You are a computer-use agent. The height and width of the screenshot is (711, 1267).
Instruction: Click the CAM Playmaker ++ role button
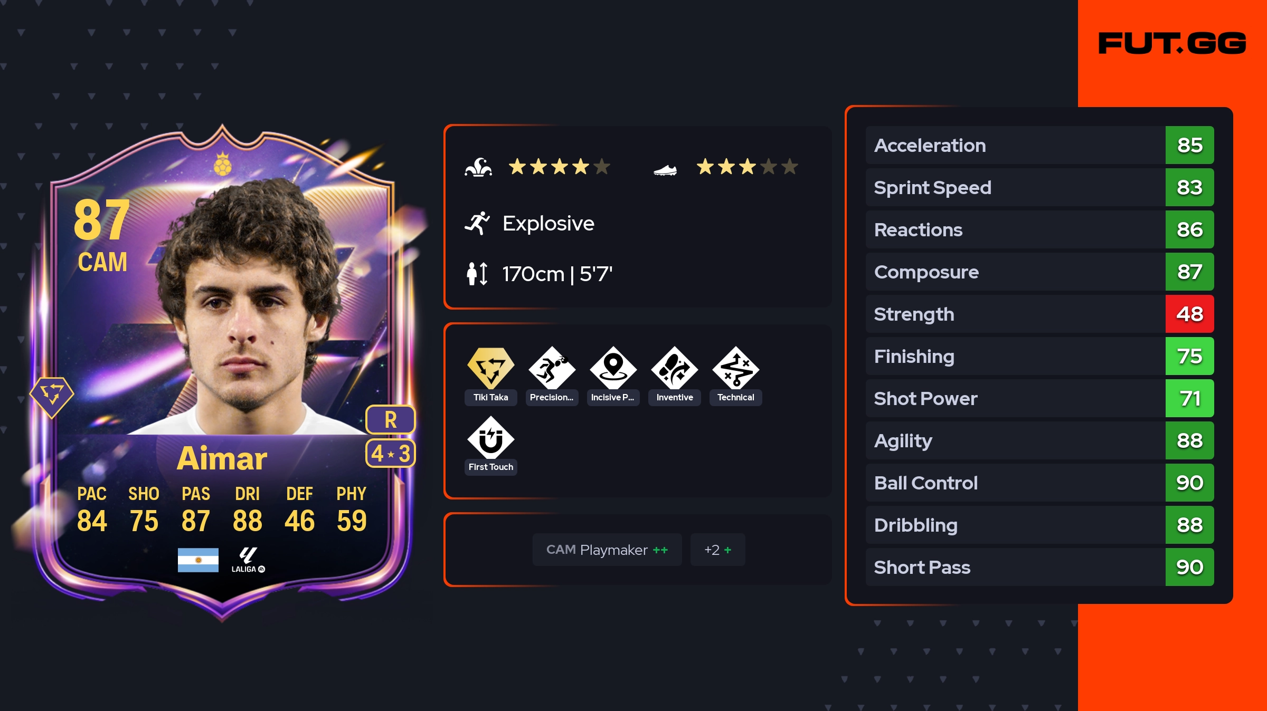607,550
